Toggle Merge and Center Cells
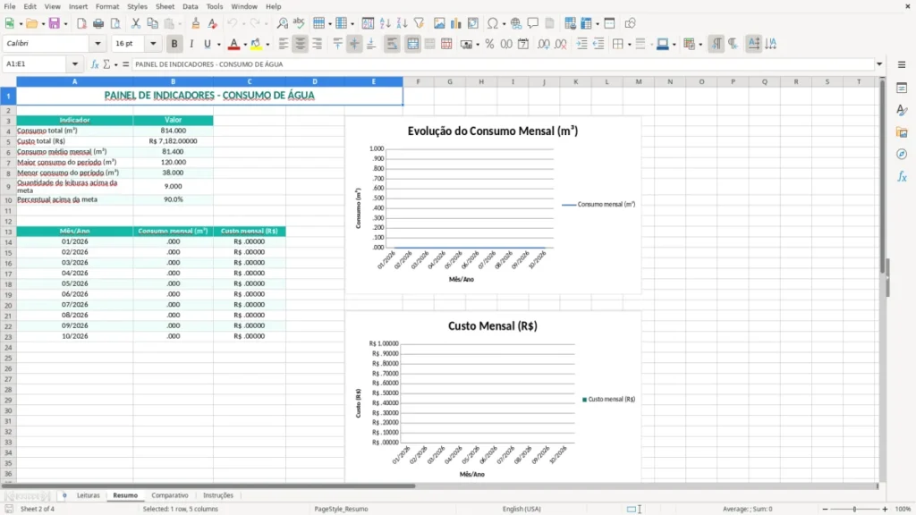Image resolution: width=916 pixels, height=515 pixels. coord(412,44)
